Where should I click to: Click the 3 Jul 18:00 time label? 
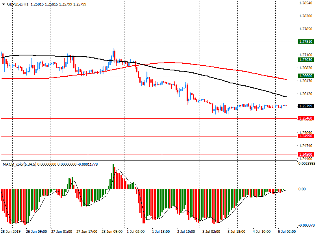(x=236, y=231)
